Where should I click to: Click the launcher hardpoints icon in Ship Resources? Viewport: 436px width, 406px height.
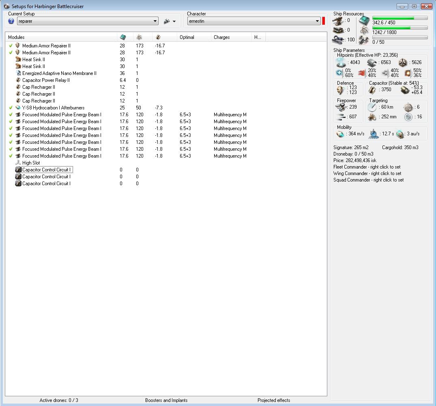point(338,30)
